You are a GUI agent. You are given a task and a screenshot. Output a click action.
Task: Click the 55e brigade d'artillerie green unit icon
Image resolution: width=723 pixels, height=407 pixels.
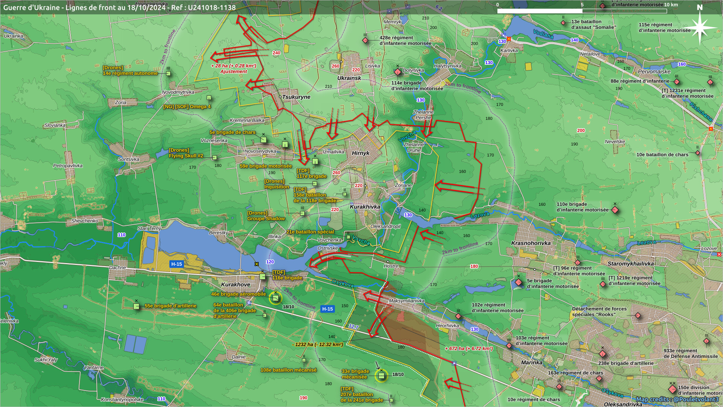pos(136,306)
